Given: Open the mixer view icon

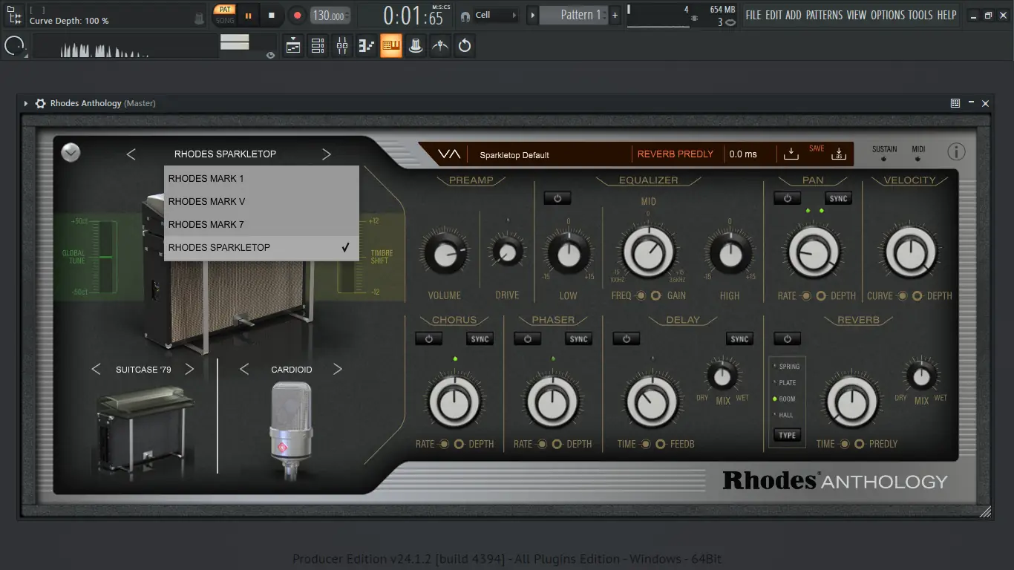Looking at the screenshot, I should click(x=342, y=46).
